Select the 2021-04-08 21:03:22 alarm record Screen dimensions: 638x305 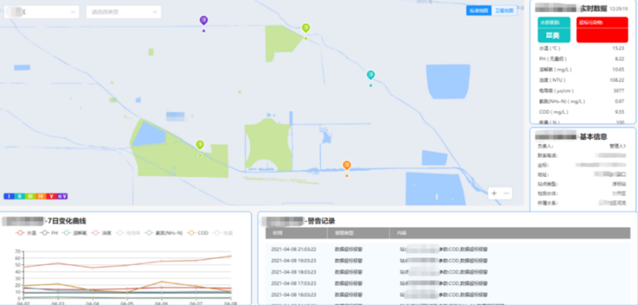tap(294, 248)
